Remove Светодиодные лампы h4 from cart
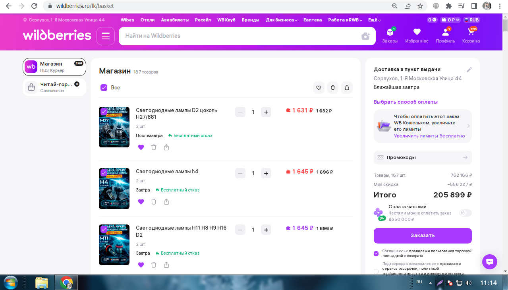The height and width of the screenshot is (290, 508). click(154, 202)
